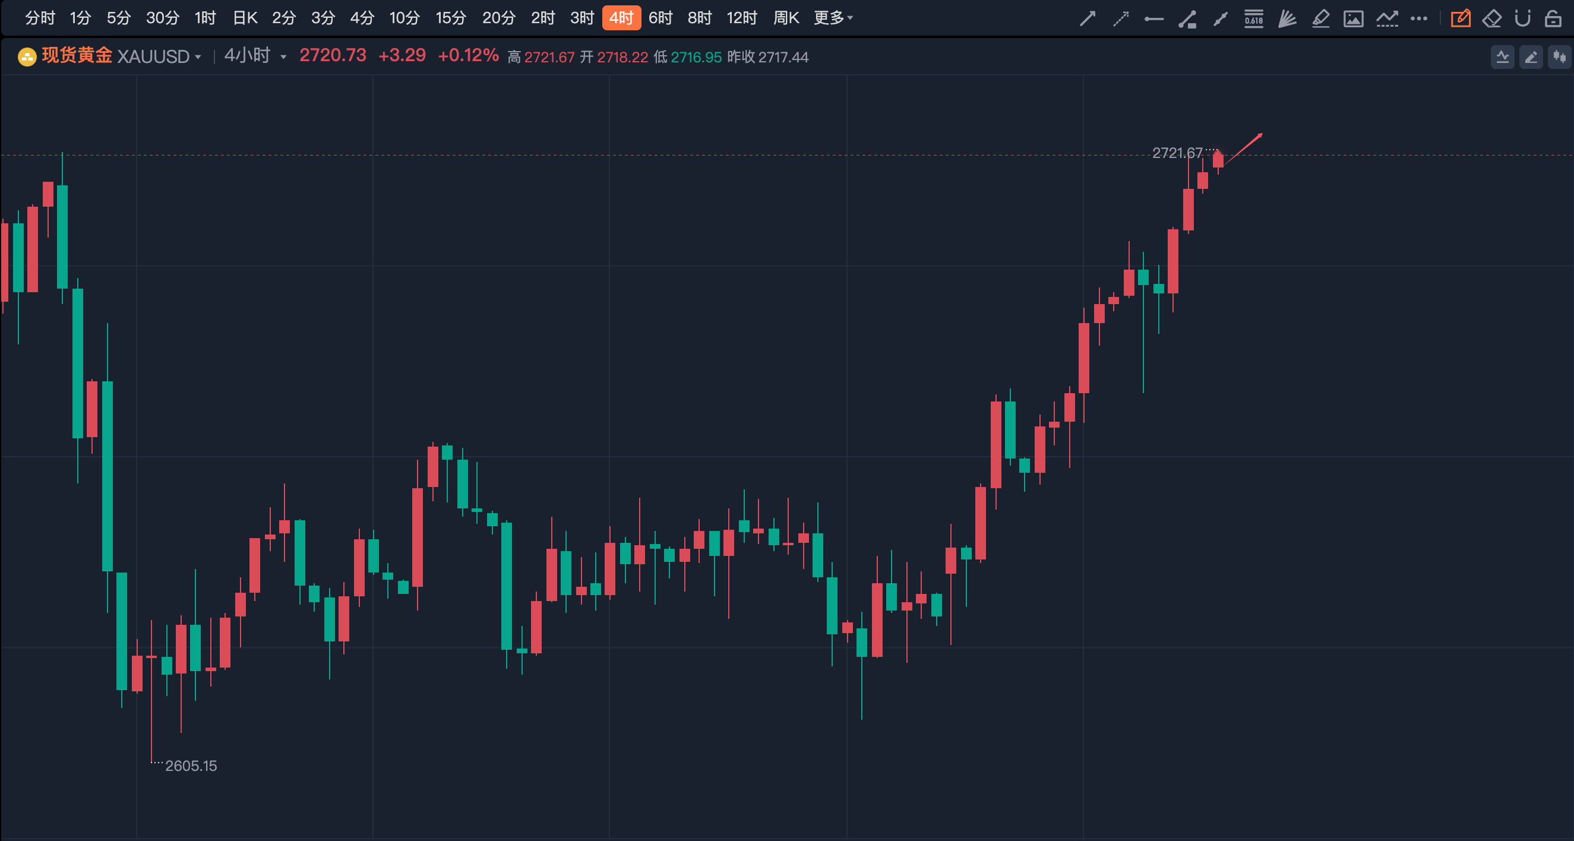Select the horizontal ray line tool
Image resolution: width=1574 pixels, height=841 pixels.
click(x=1153, y=18)
